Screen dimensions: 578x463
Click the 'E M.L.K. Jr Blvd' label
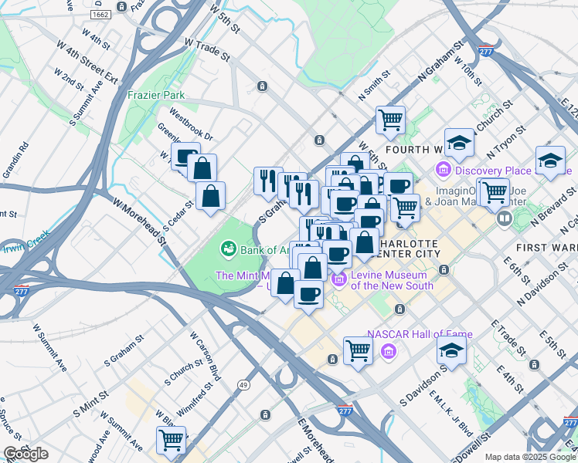pos(450,413)
